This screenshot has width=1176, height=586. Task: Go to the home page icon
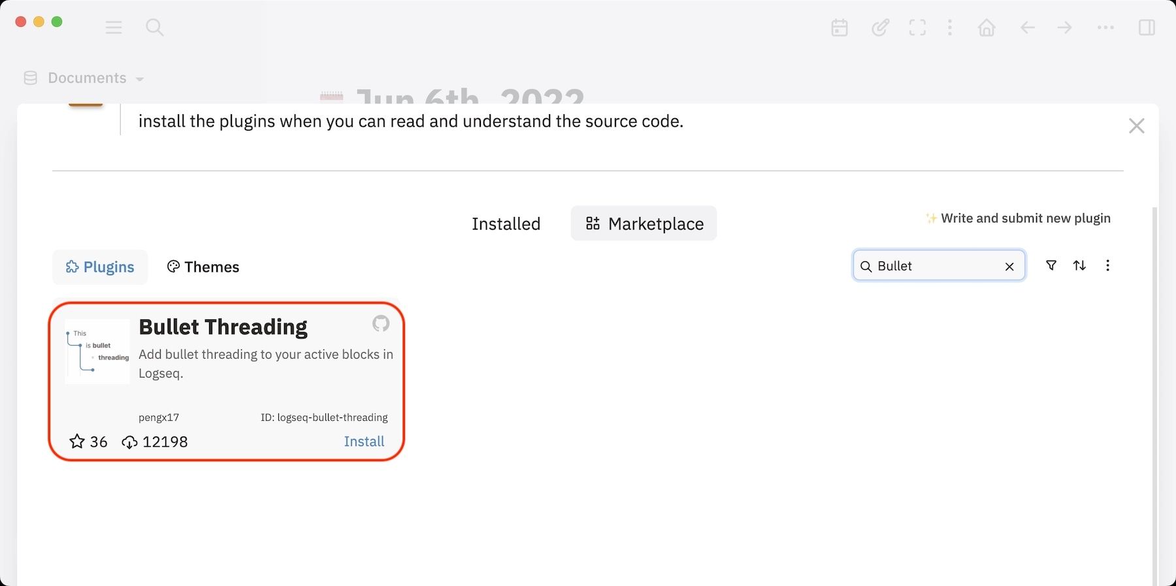pos(987,27)
